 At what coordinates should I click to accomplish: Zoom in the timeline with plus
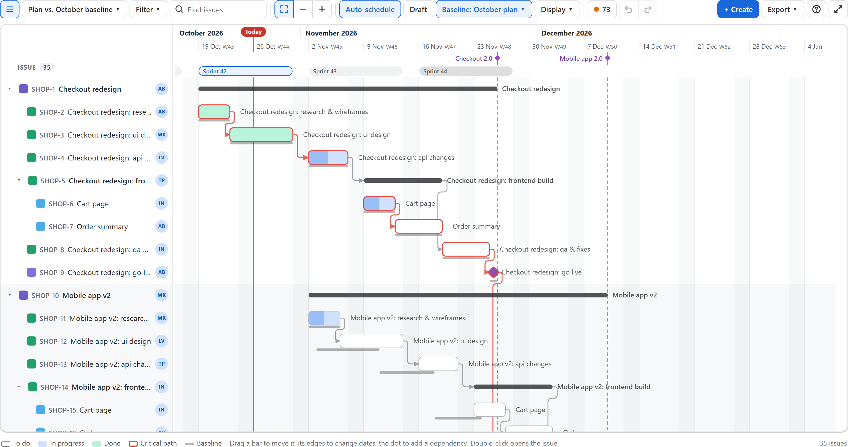point(322,9)
